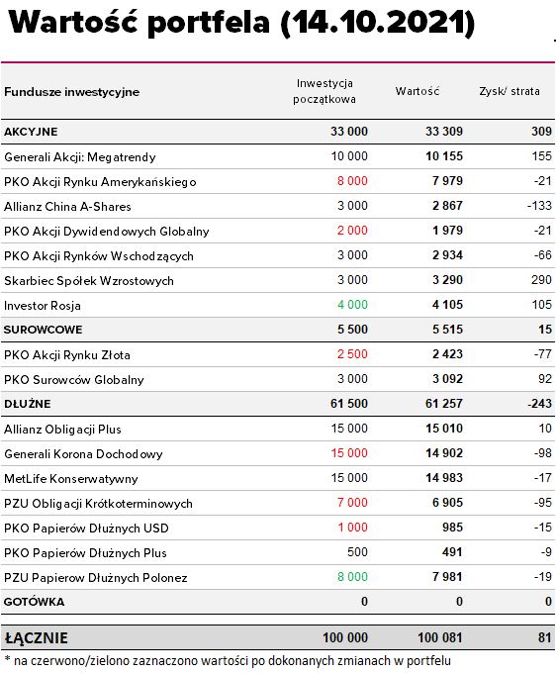This screenshot has height=674, width=556.
Task: Select 'PKO Papierów Dłużnych USD' fund name
Action: click(x=86, y=529)
